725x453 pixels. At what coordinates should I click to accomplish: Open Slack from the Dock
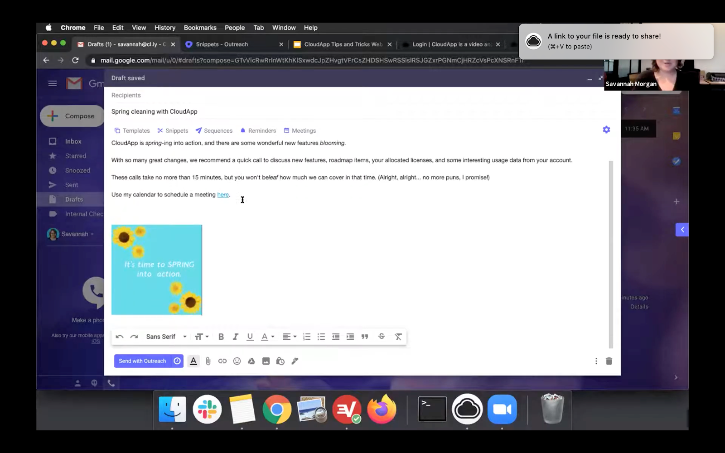pos(207,410)
